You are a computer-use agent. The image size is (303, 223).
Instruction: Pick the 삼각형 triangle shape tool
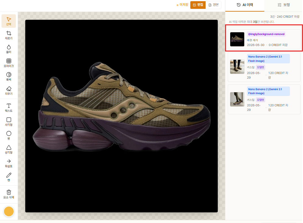coord(9,149)
